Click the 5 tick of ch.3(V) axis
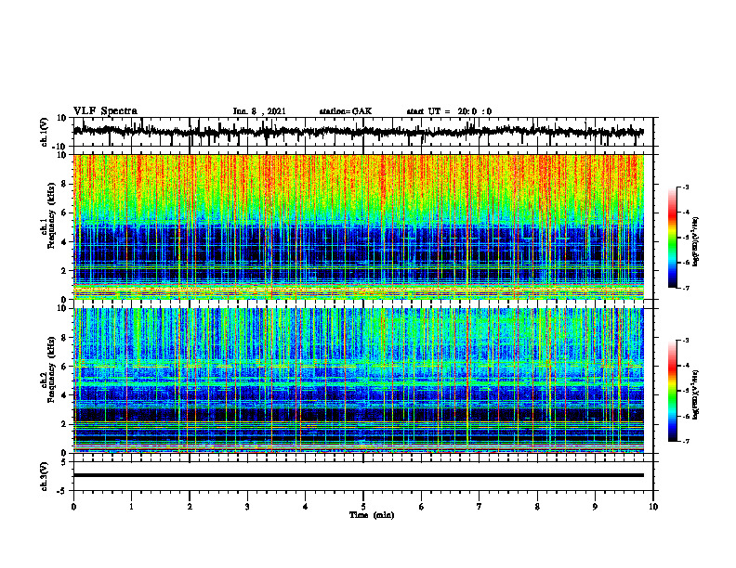This screenshot has width=736, height=568. (64, 462)
